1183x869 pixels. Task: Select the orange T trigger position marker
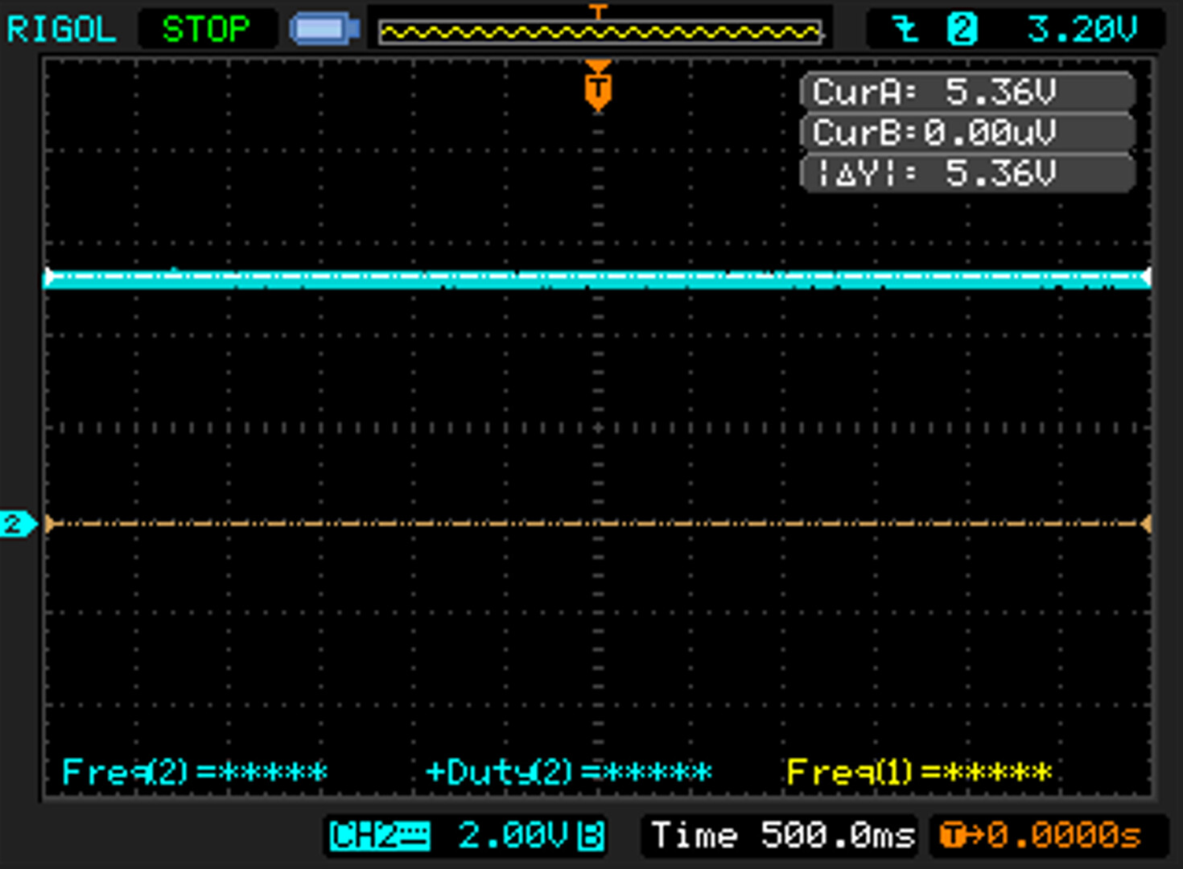point(598,89)
